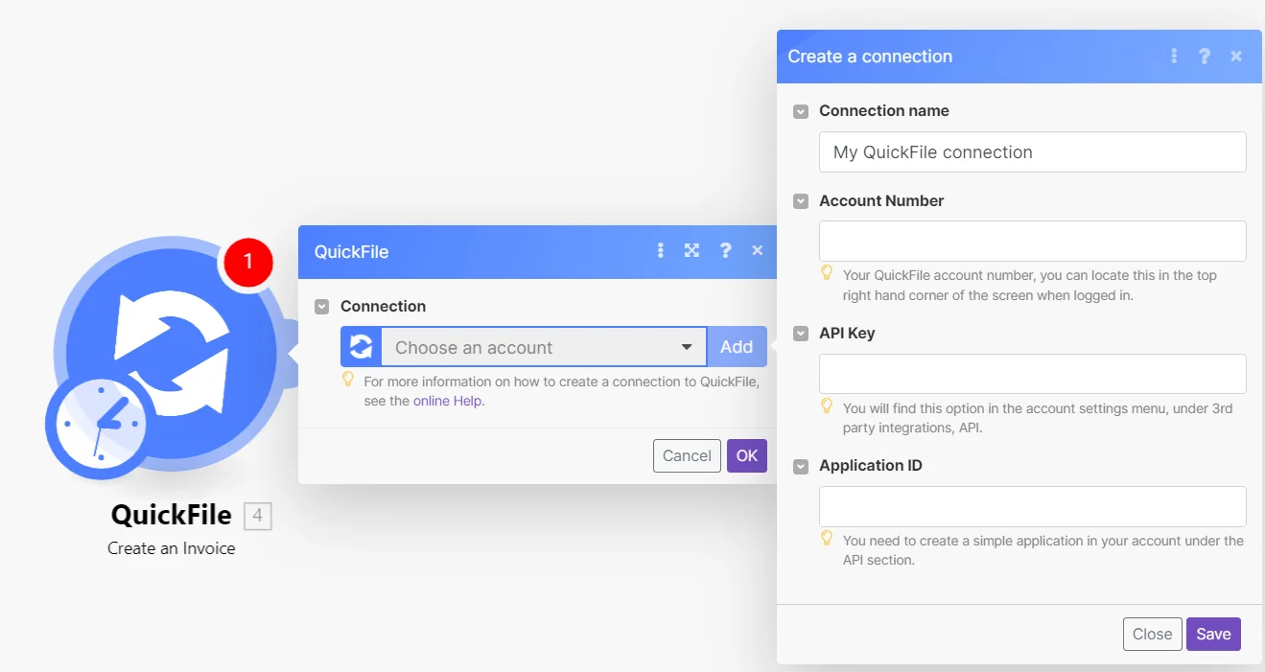Screen dimensions: 1265x672
Task: Open Create a connection three-dot menu
Action: pyautogui.click(x=1174, y=57)
